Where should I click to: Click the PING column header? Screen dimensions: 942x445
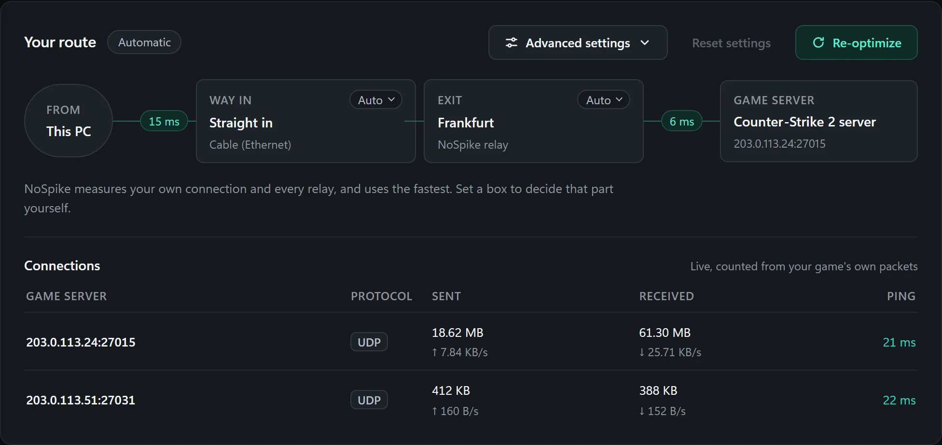(x=901, y=296)
